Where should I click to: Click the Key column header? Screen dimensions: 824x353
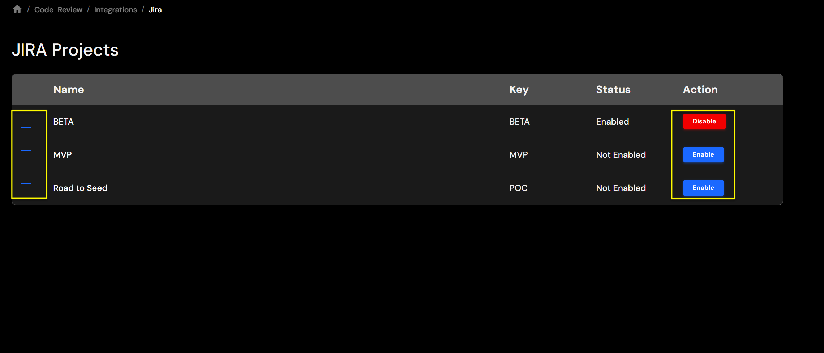[519, 90]
